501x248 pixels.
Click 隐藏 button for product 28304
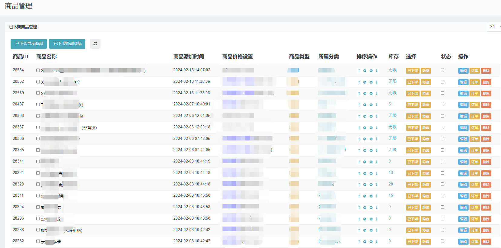click(426, 208)
